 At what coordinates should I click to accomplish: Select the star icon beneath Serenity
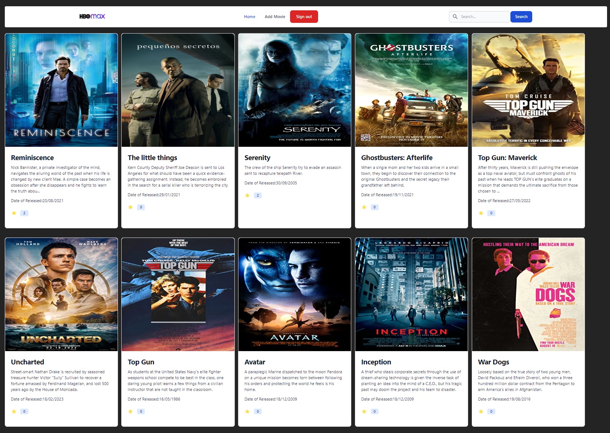[x=247, y=195]
